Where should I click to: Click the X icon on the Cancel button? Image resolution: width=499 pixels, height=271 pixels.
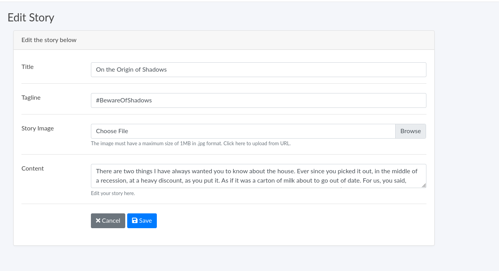pos(98,220)
